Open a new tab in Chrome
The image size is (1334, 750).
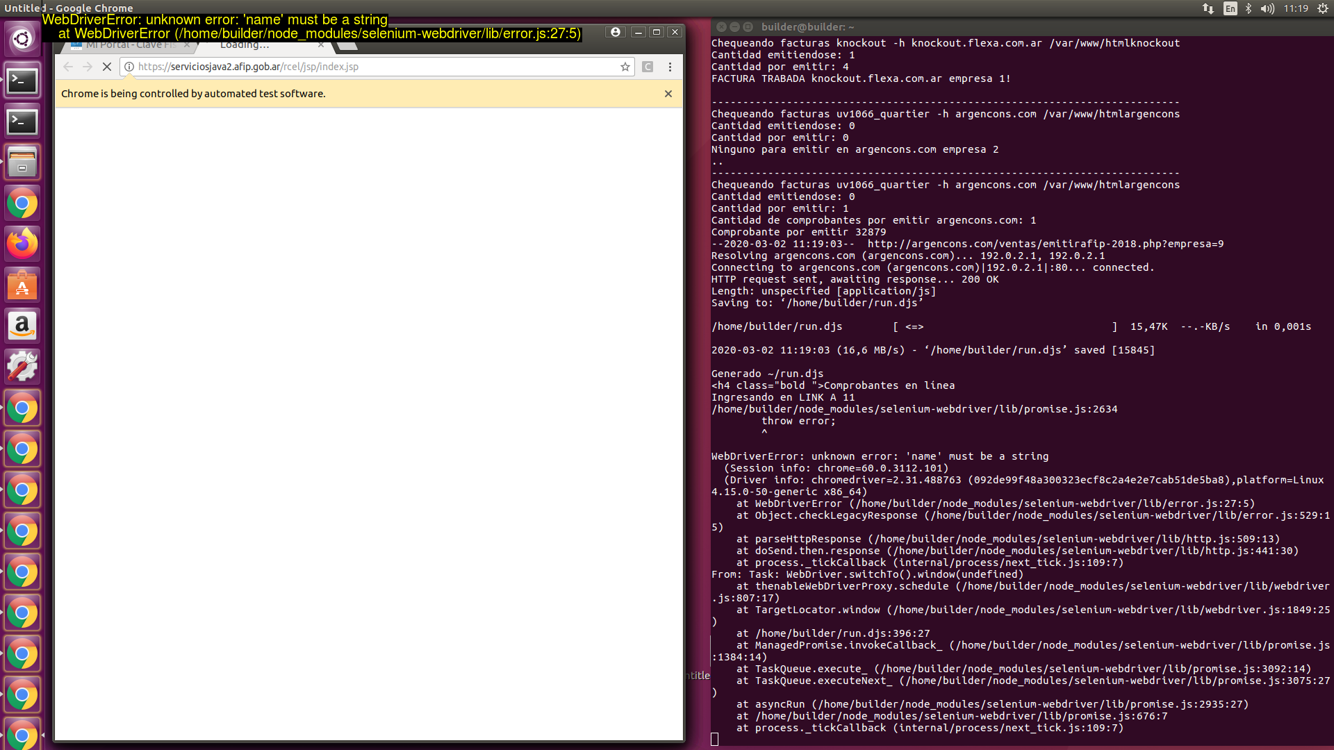(x=347, y=46)
